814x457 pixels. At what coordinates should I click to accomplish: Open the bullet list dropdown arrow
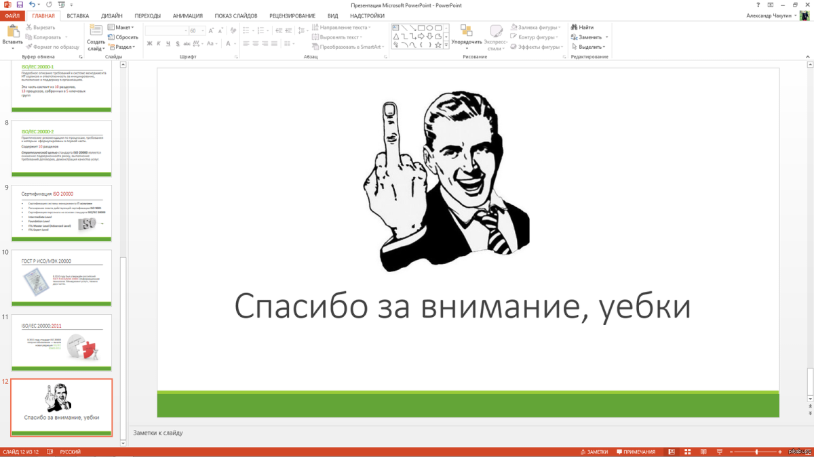click(253, 30)
